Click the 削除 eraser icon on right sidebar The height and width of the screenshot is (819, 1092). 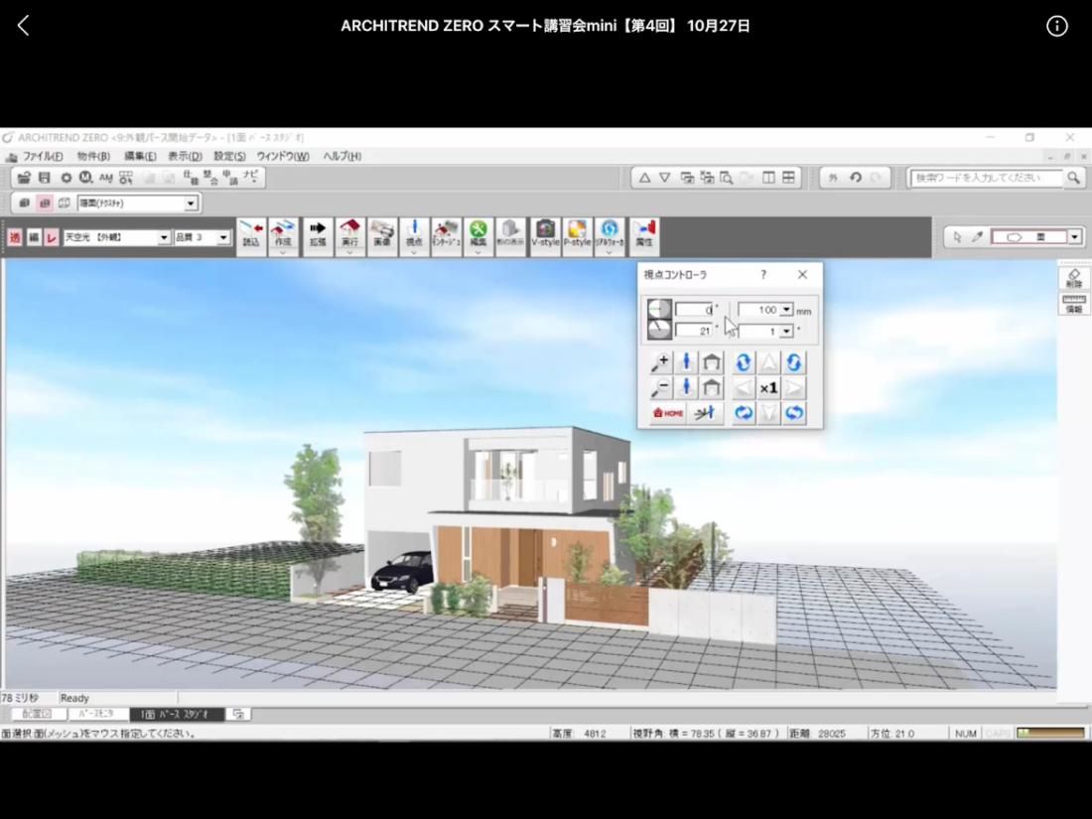[x=1074, y=279]
